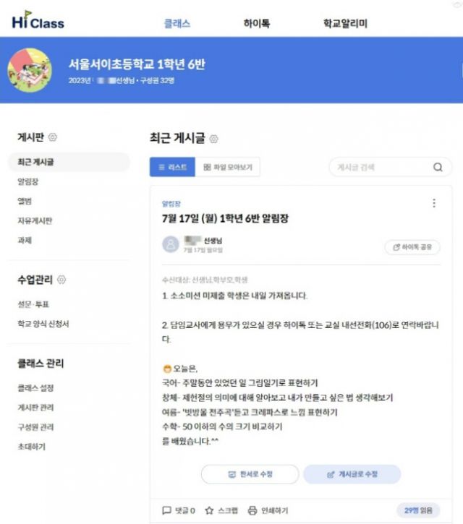
Task: Switch to 파일 모아보기 view
Action: point(228,168)
